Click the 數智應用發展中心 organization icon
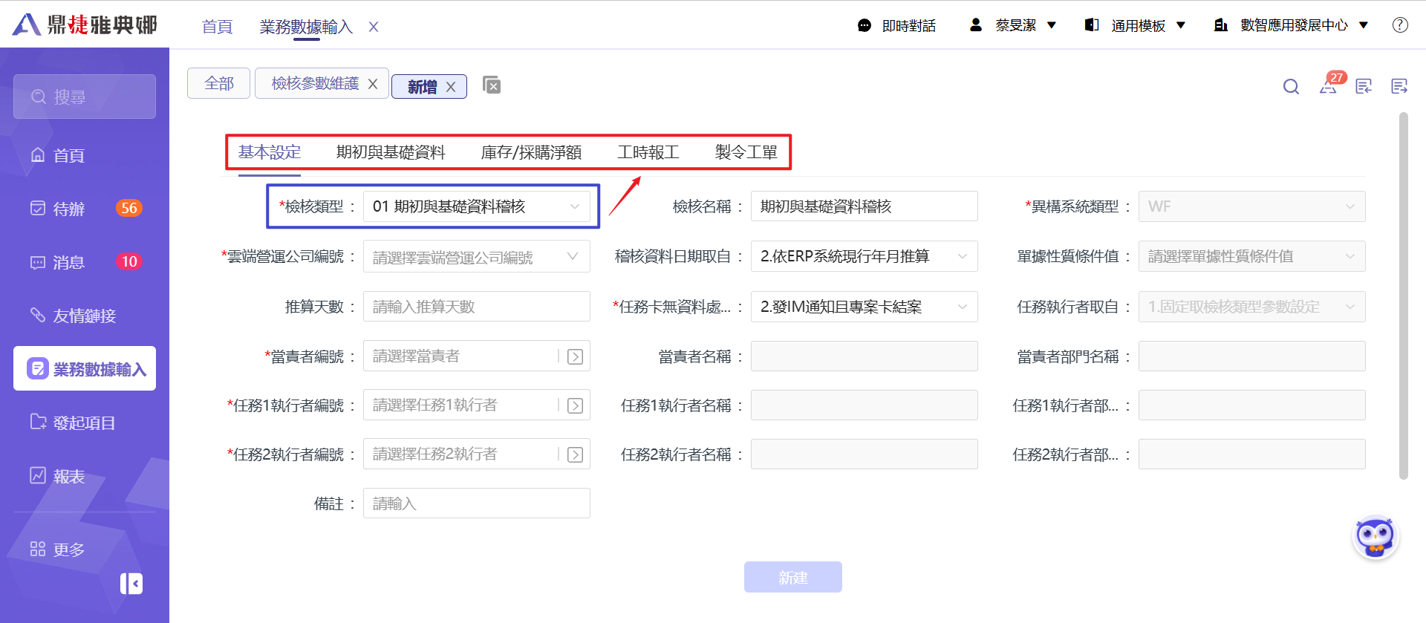Screen dimensions: 1426x623 pyautogui.click(x=1221, y=25)
